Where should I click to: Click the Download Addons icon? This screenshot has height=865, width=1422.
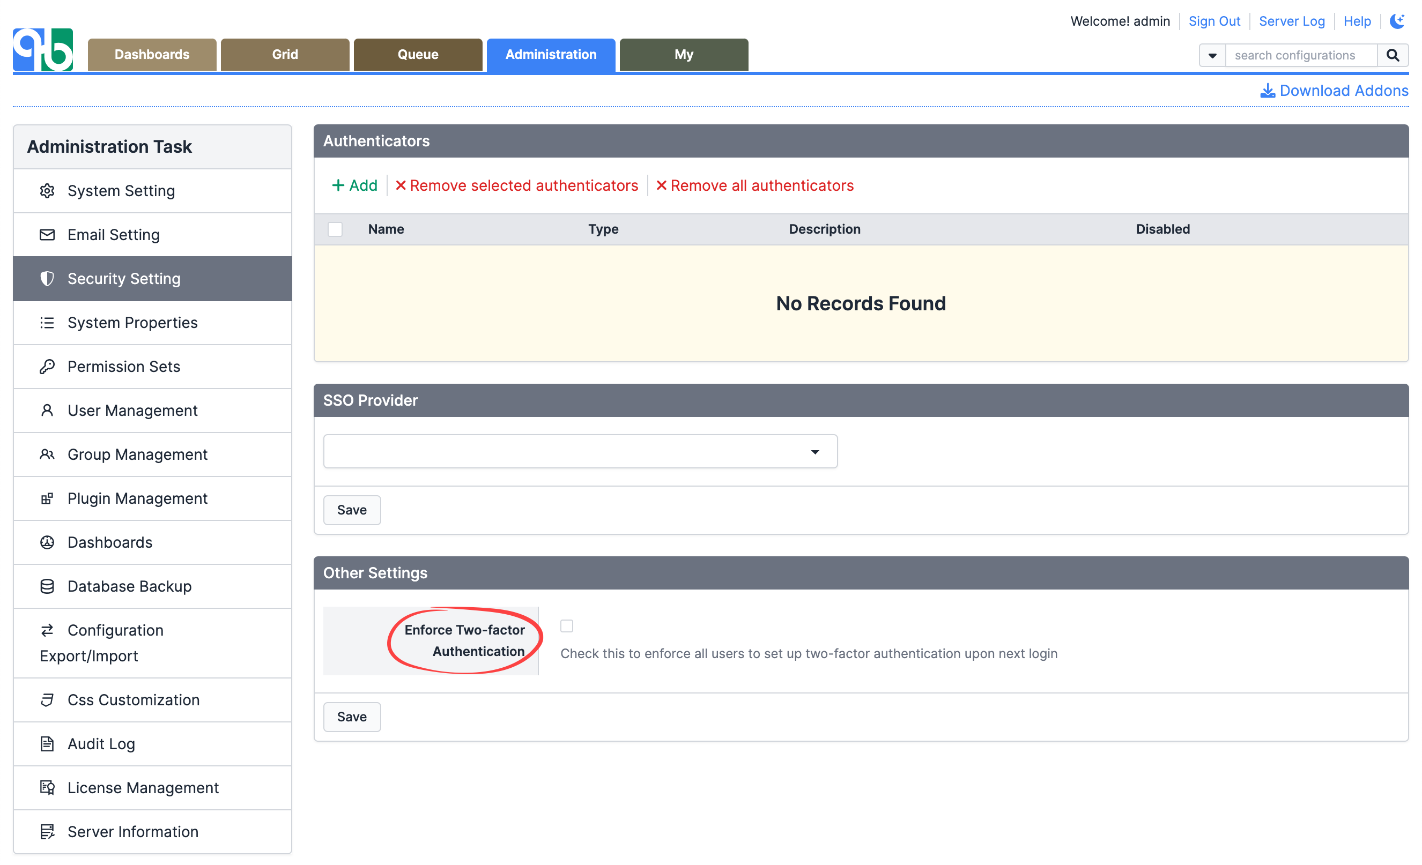pyautogui.click(x=1268, y=91)
